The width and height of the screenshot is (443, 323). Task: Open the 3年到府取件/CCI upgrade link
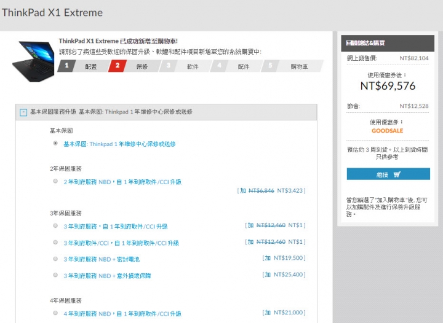[x=121, y=243]
